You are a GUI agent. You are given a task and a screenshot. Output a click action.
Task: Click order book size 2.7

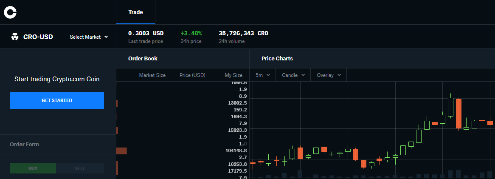coord(243,157)
